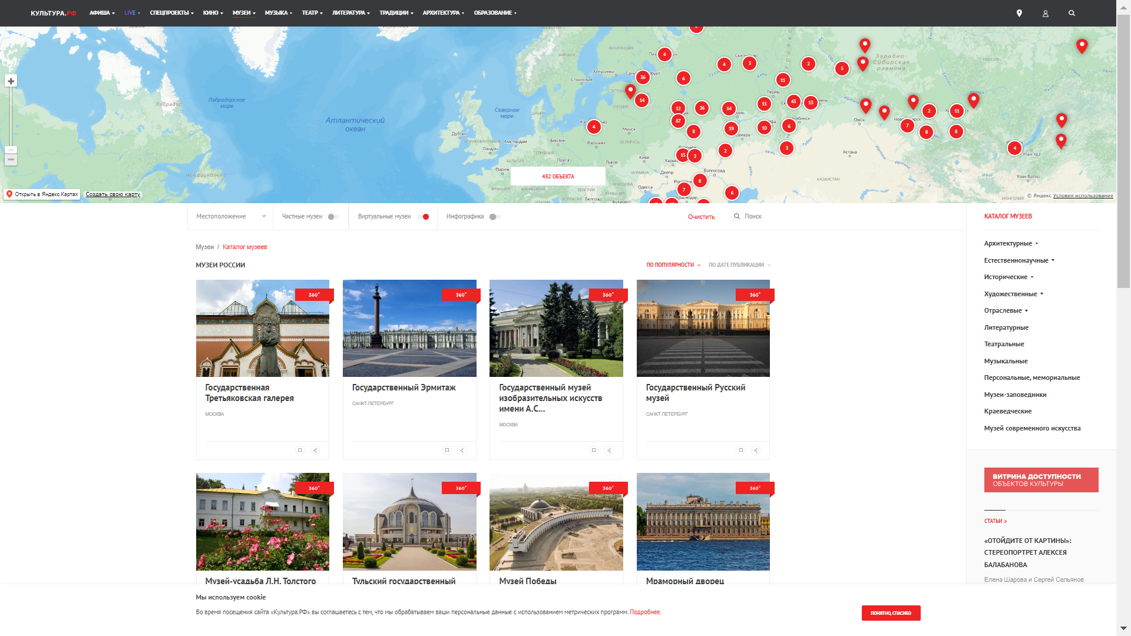The width and height of the screenshot is (1131, 636).
Task: Open the СПЕЦПРОЕКТЫ menu
Action: click(171, 13)
